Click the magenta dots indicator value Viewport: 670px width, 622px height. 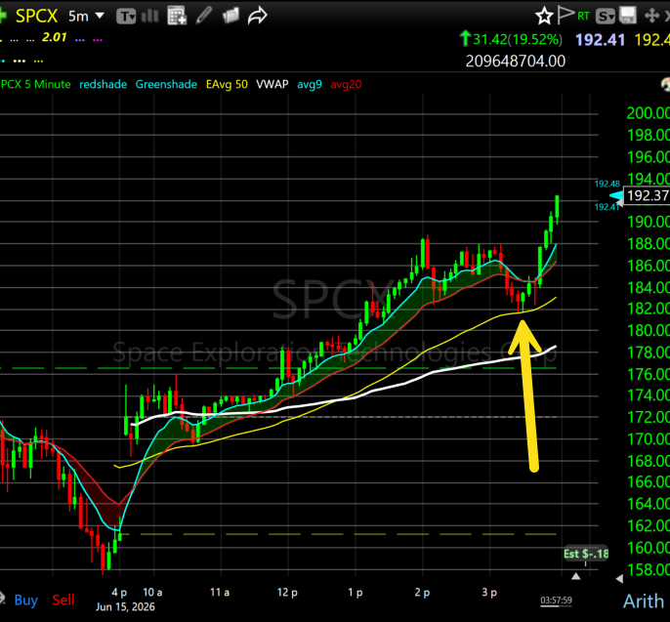click(x=98, y=40)
